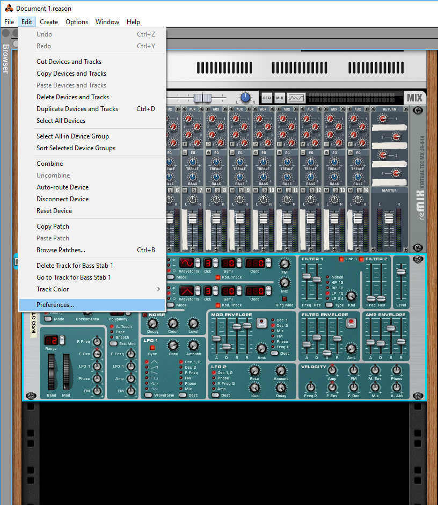Click the LFO 2 Delay knob

click(281, 387)
